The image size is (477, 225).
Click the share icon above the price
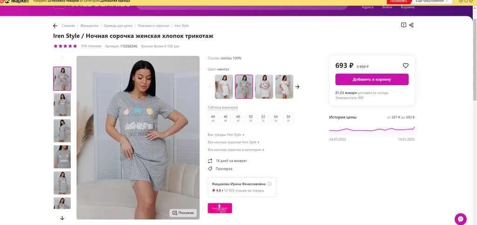pos(411,25)
